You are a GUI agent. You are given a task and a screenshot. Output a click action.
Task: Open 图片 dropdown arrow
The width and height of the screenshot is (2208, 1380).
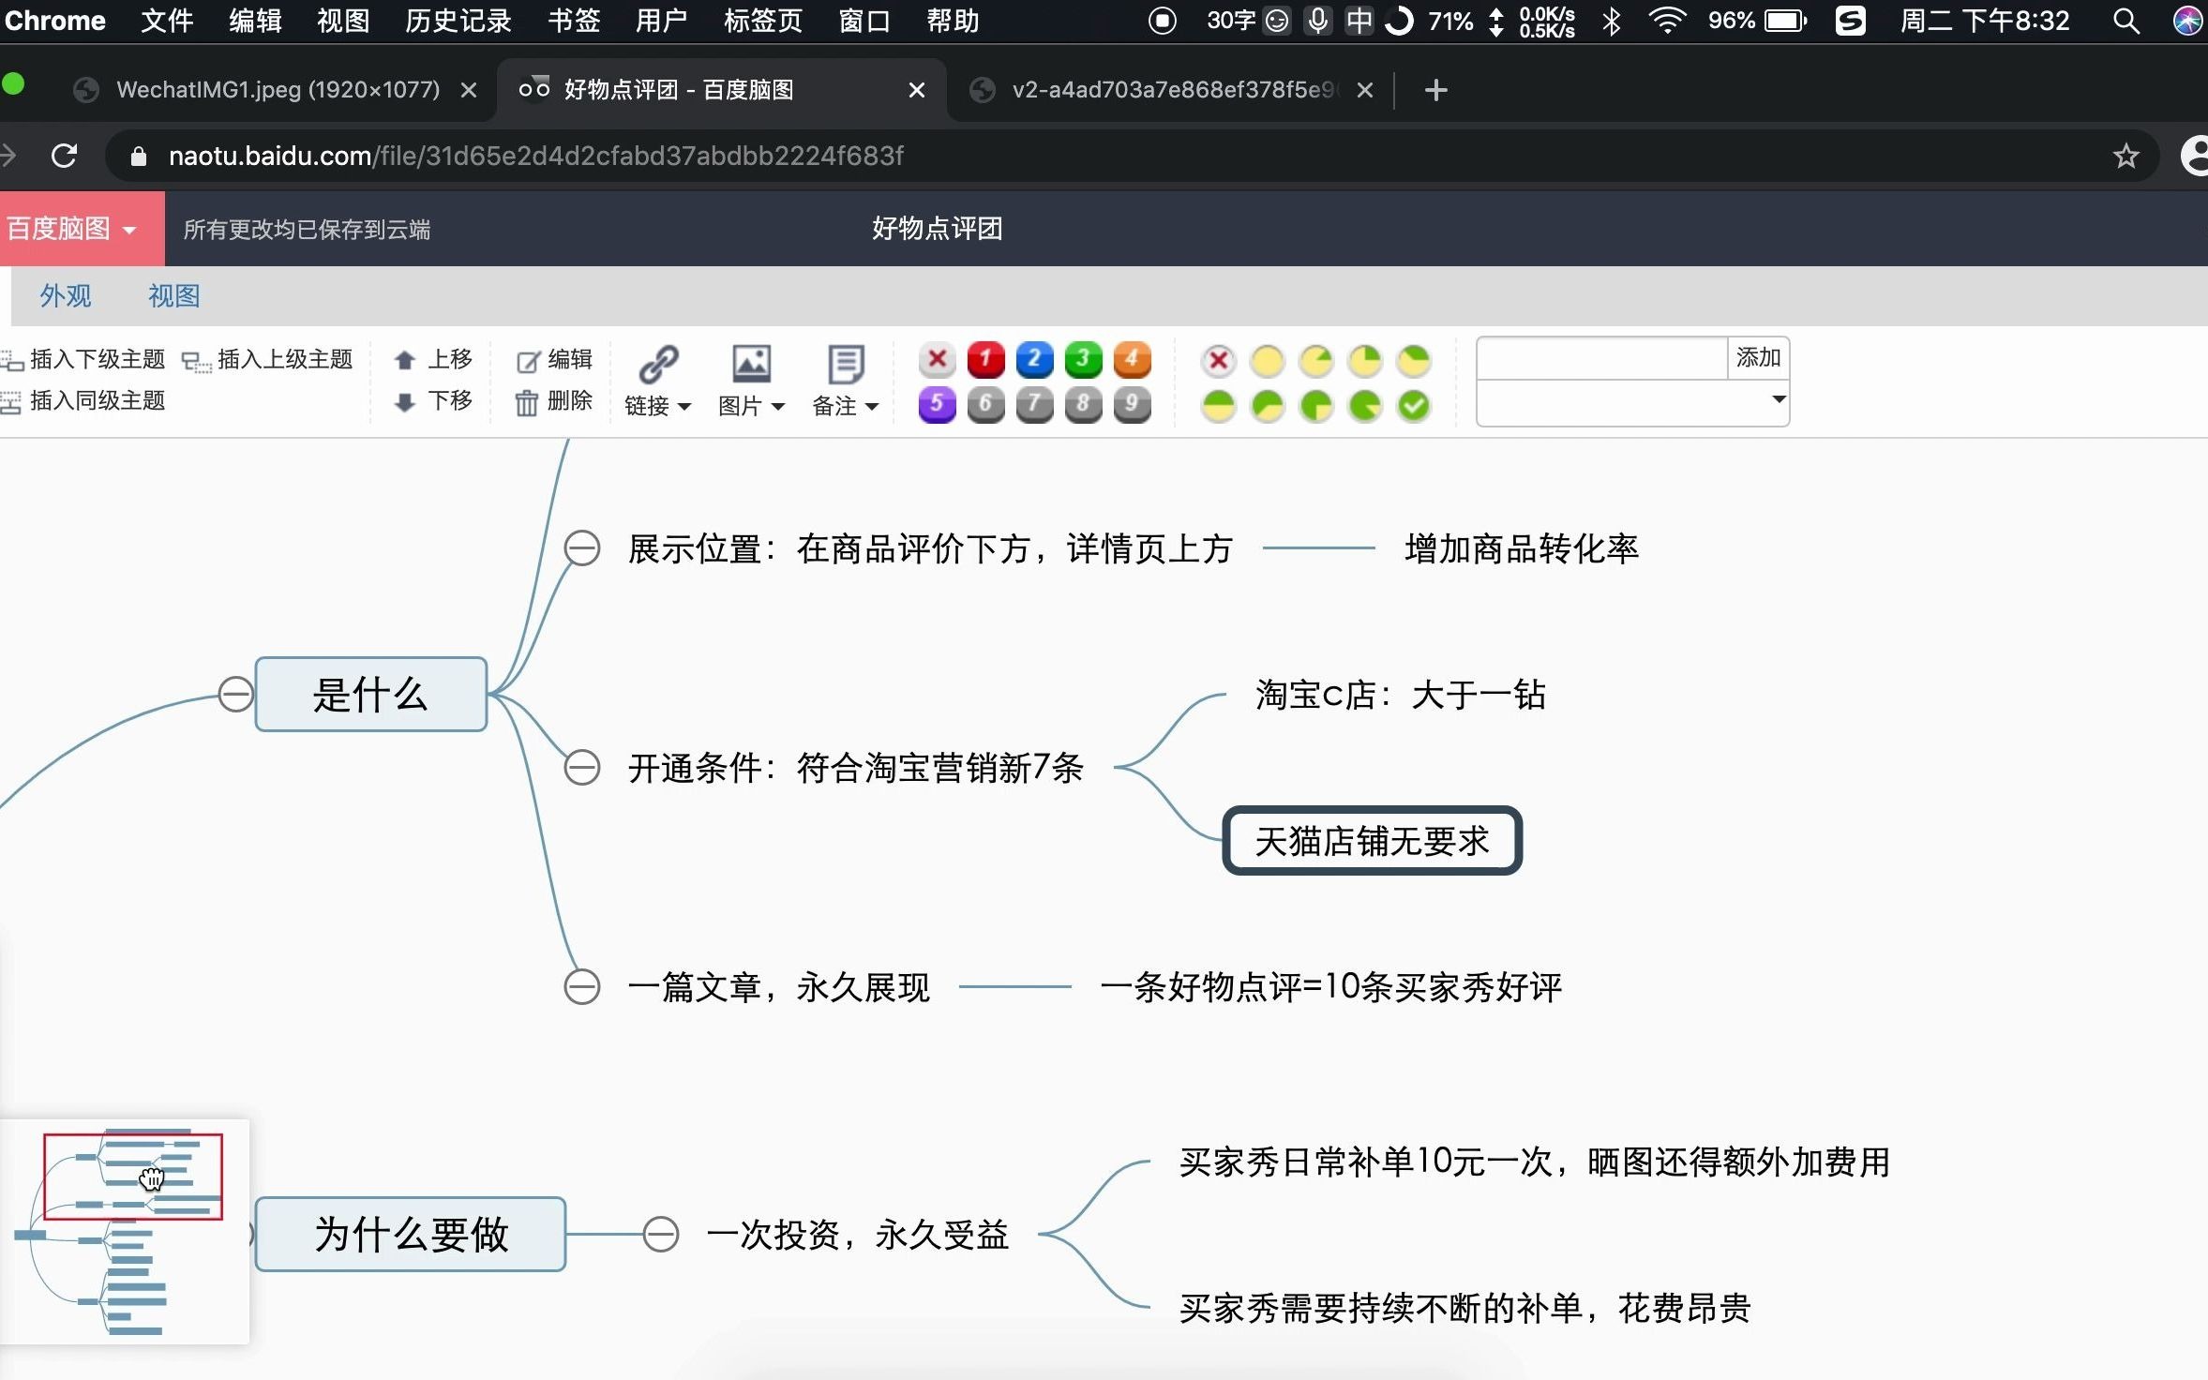point(777,407)
